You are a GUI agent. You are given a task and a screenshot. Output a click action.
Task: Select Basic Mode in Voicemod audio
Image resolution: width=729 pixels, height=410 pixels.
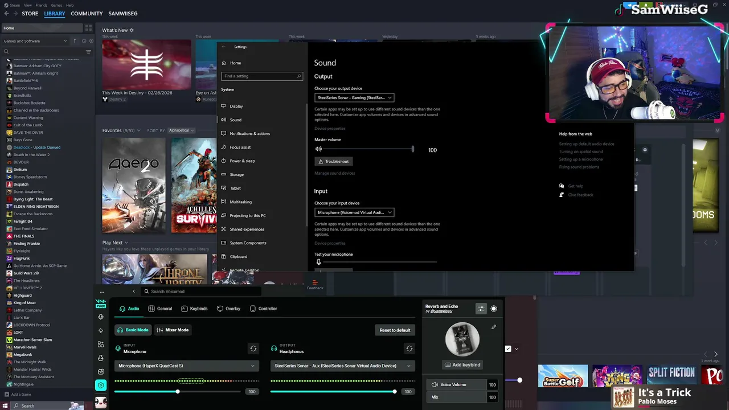pyautogui.click(x=133, y=330)
